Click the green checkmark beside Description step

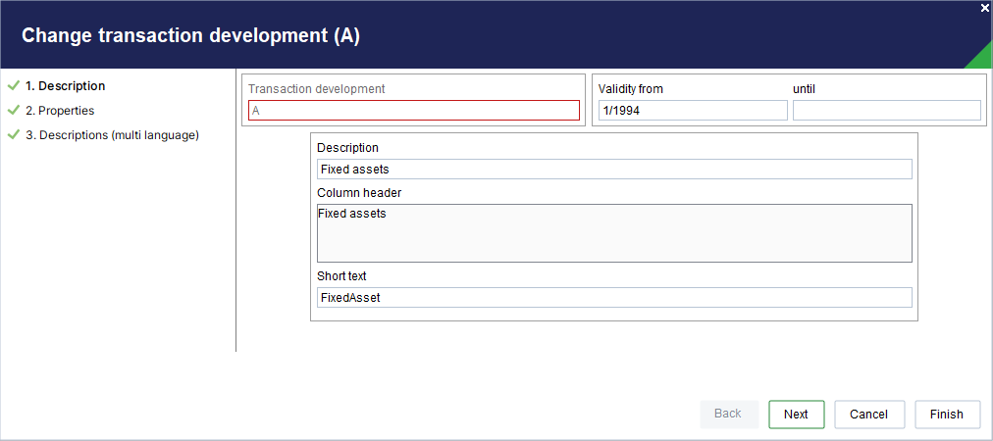click(x=14, y=85)
